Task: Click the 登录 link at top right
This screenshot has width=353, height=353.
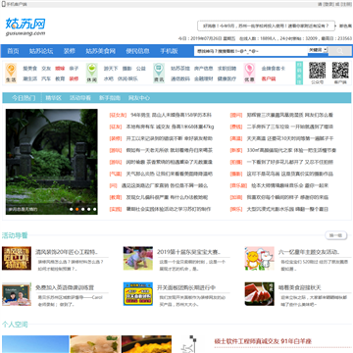Action: [x=328, y=4]
